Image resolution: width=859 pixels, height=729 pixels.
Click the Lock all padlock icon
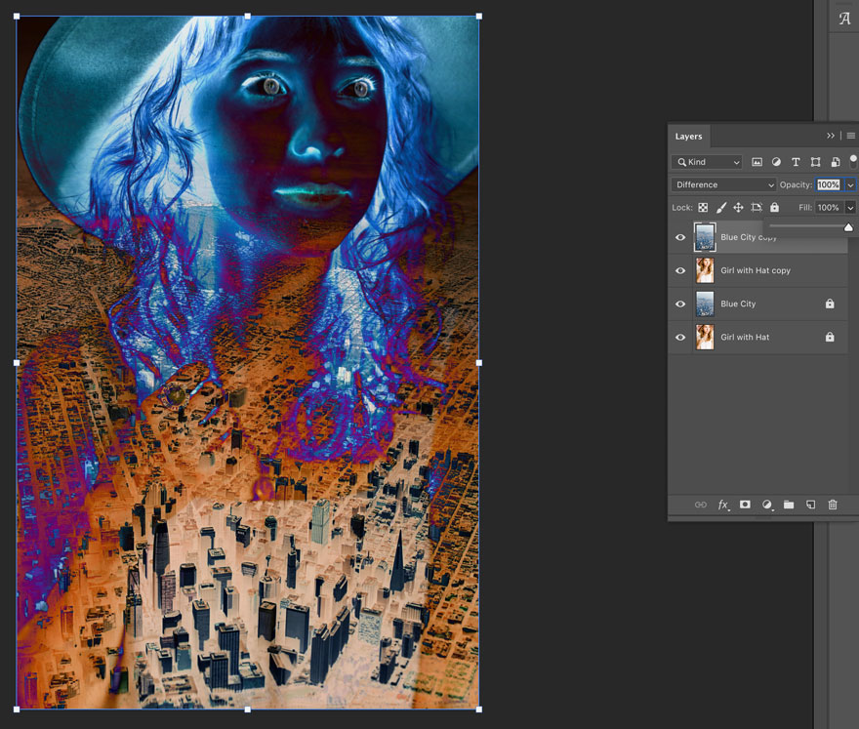point(774,207)
